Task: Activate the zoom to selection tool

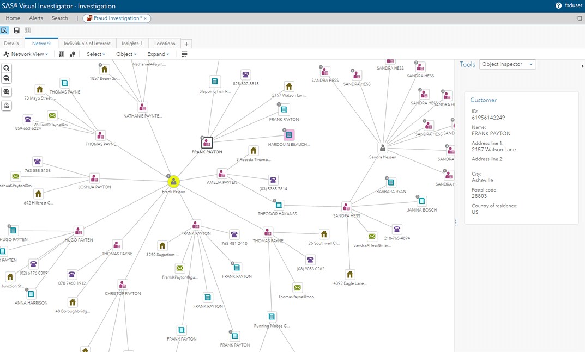Action: 5,92
